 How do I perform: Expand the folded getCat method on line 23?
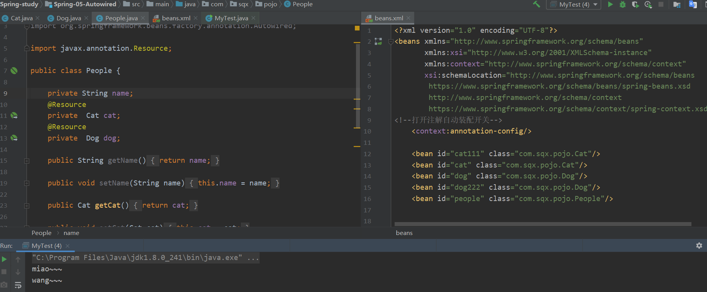pyautogui.click(x=27, y=206)
